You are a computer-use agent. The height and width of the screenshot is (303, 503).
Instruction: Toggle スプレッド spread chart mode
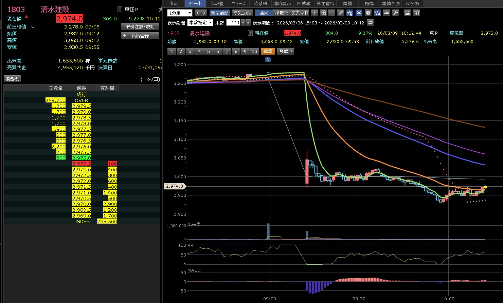point(300,13)
